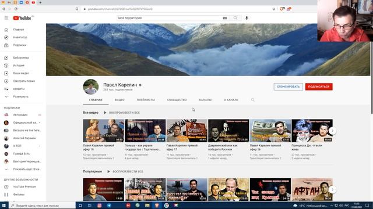
Task: Click the red ПОДПИСАТЬСЯ button
Action: click(x=319, y=87)
